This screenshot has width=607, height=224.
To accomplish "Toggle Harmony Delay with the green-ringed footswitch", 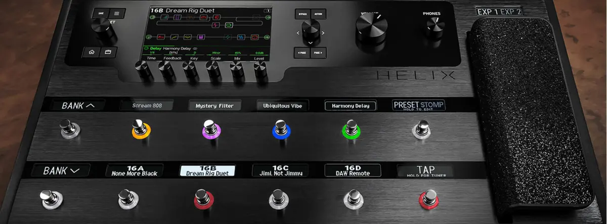I will 351,128.
